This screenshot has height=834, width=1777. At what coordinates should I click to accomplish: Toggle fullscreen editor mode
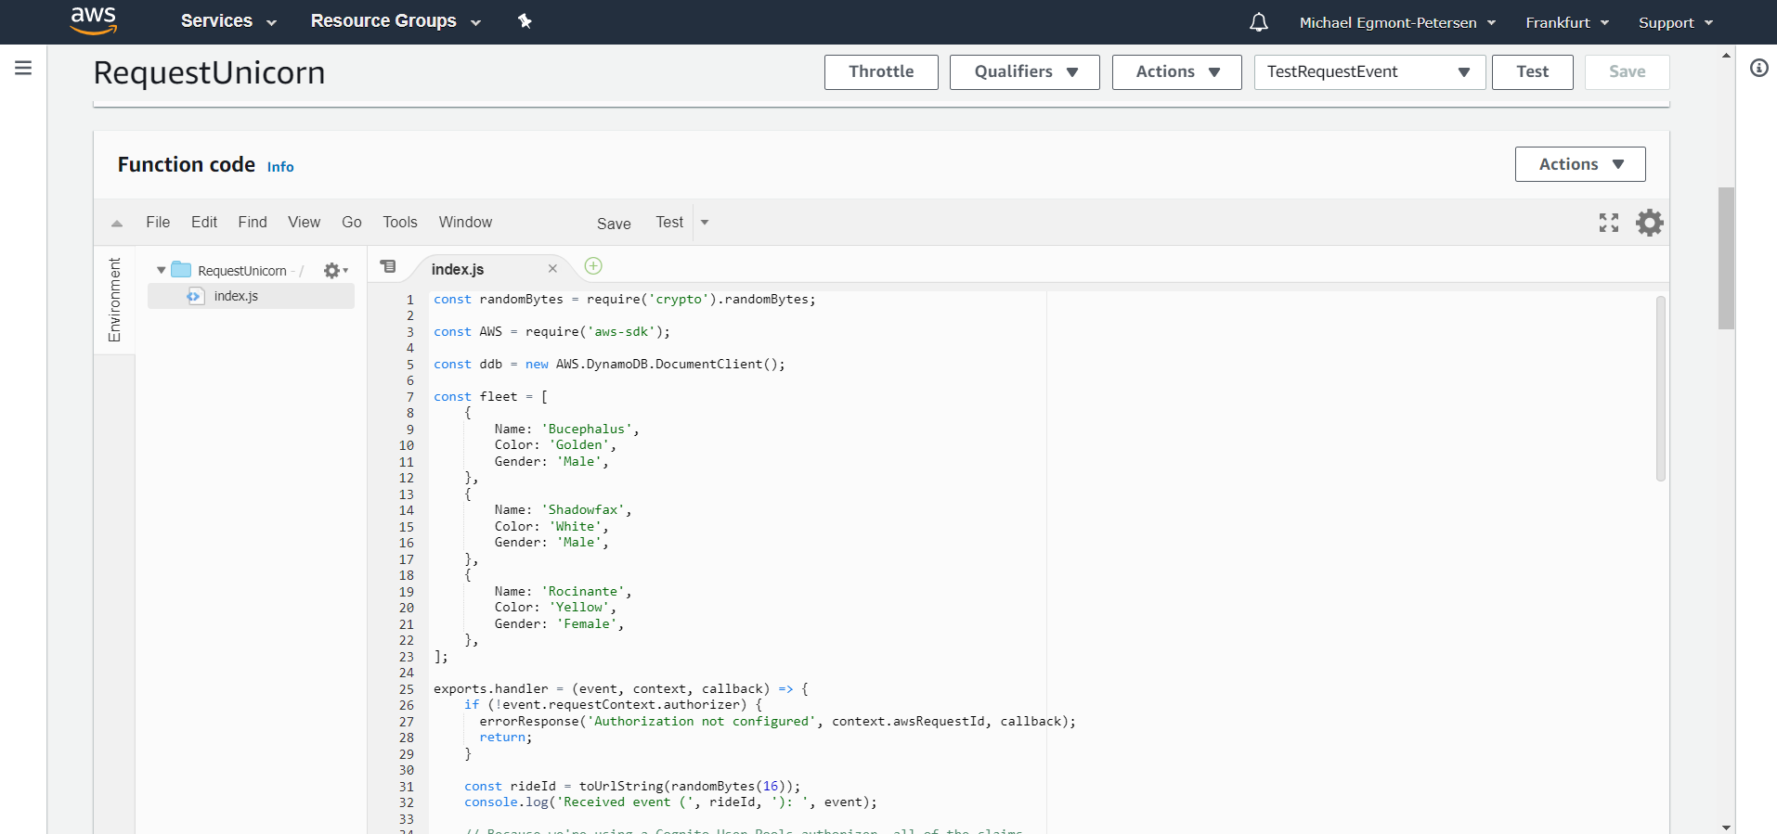(x=1609, y=223)
